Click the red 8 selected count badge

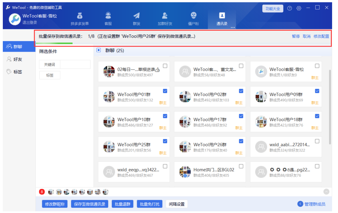point(42,192)
